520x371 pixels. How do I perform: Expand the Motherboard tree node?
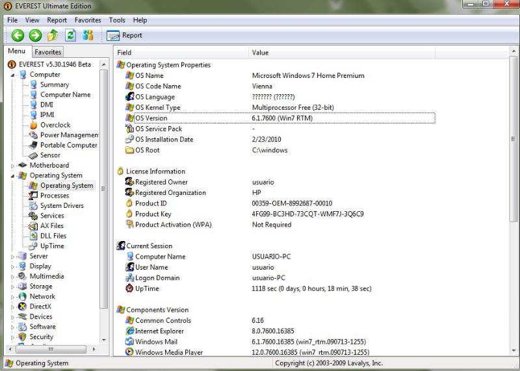point(12,166)
